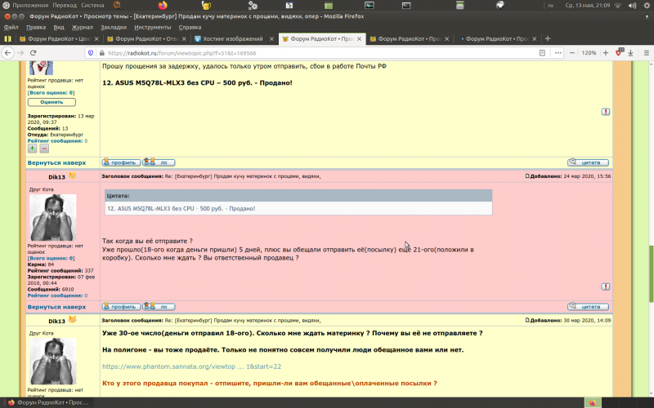Click Dik13 avatar in the pink post
Image resolution: width=654 pixels, height=408 pixels.
tap(52, 218)
